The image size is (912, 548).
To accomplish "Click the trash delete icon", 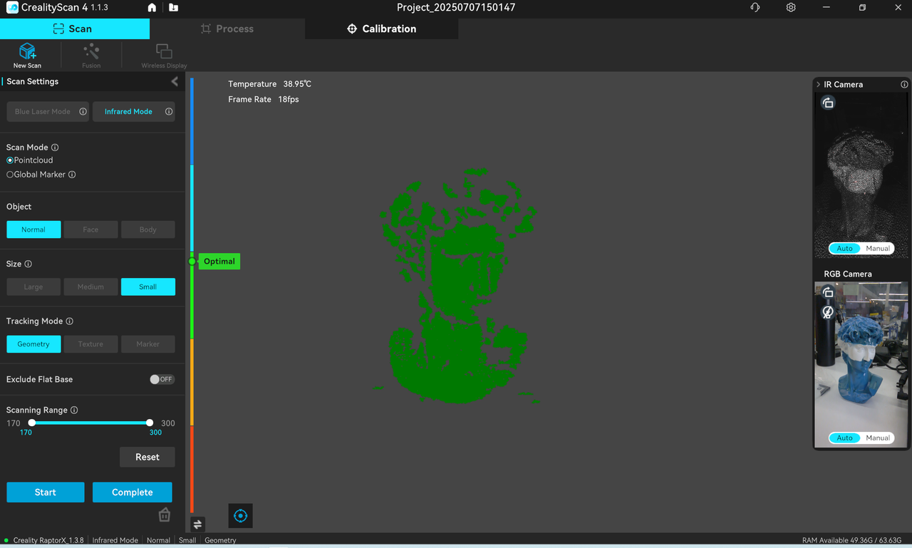I will 164,515.
